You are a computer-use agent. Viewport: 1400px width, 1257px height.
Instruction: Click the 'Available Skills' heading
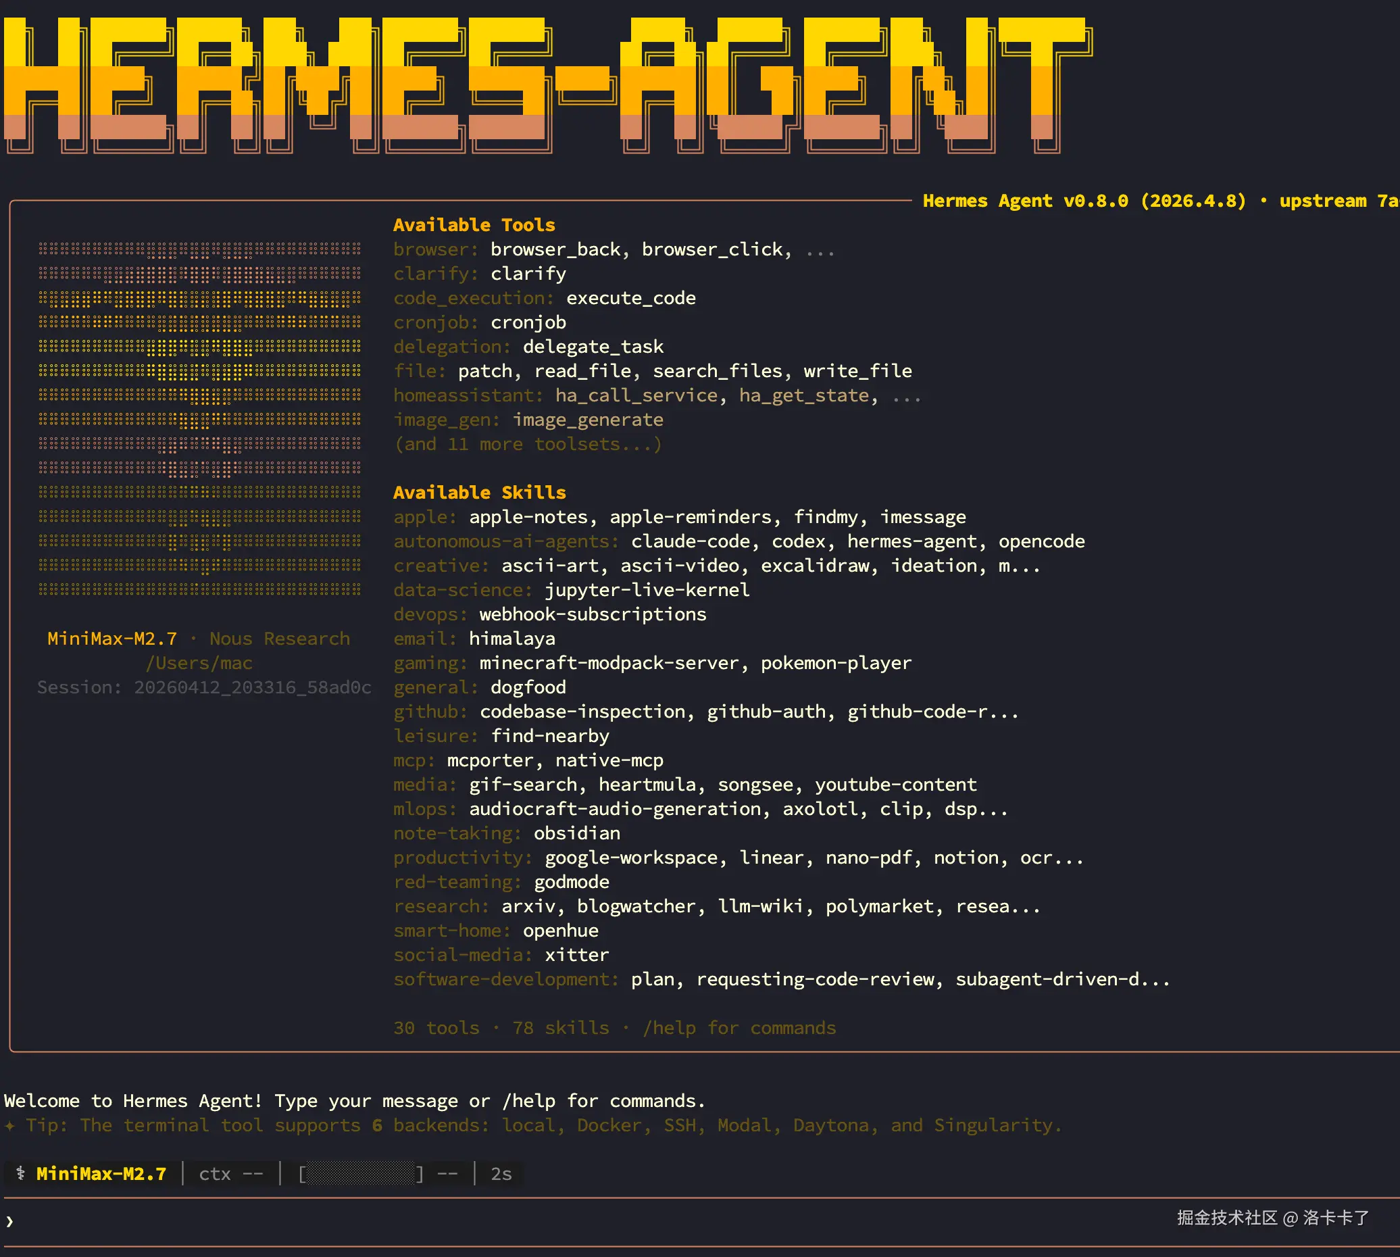click(x=479, y=493)
